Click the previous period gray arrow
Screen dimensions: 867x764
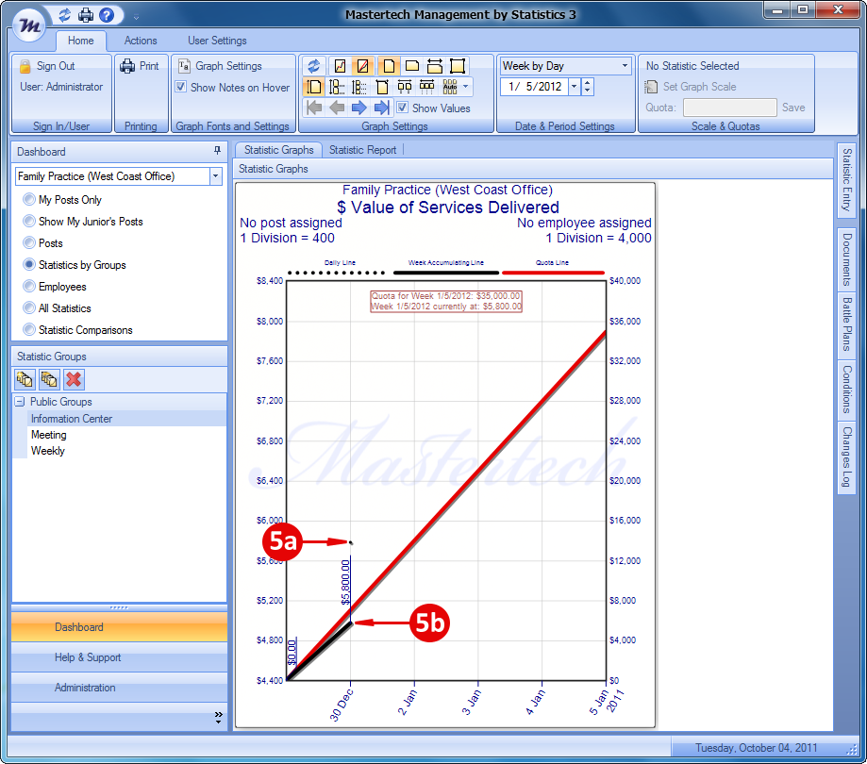click(x=337, y=108)
